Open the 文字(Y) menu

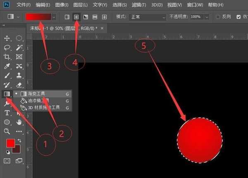[100, 5]
